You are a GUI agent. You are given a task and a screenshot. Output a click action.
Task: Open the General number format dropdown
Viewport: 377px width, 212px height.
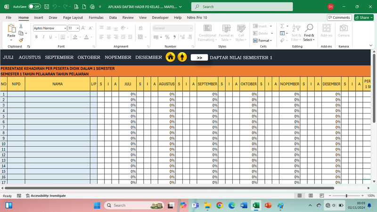[x=191, y=28]
